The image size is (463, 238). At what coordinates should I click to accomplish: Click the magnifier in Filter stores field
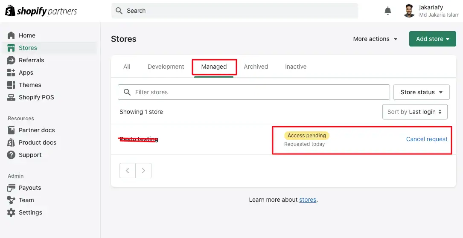127,92
